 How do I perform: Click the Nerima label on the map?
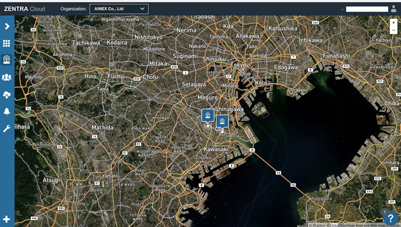187,30
